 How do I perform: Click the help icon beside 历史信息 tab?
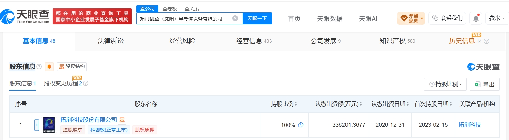coord(487,41)
